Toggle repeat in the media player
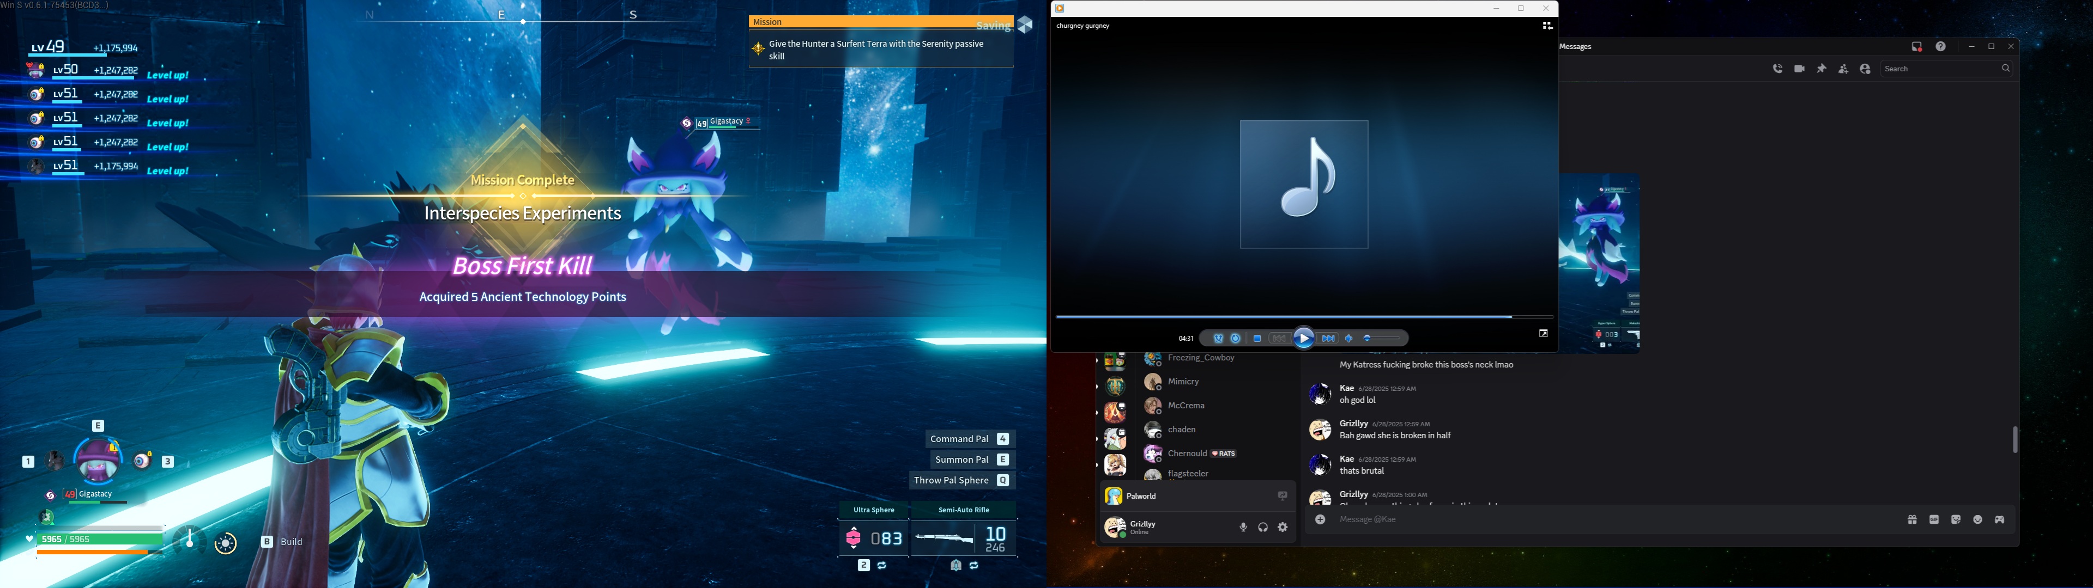 [1236, 339]
